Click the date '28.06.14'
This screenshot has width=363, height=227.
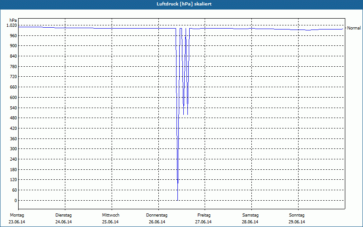250,222
